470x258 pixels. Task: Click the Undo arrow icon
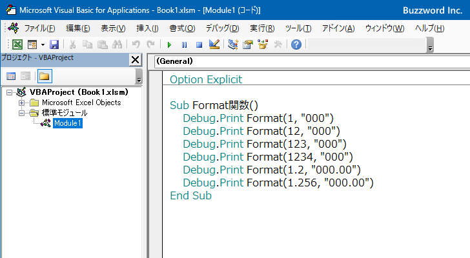pyautogui.click(x=136, y=45)
